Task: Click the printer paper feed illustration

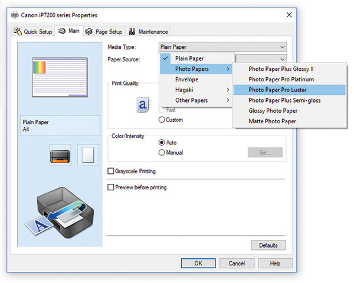Action: pyautogui.click(x=59, y=213)
